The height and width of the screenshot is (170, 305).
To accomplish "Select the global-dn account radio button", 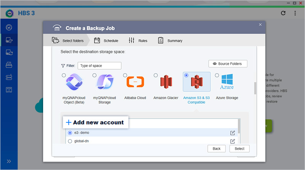I will tap(70, 141).
